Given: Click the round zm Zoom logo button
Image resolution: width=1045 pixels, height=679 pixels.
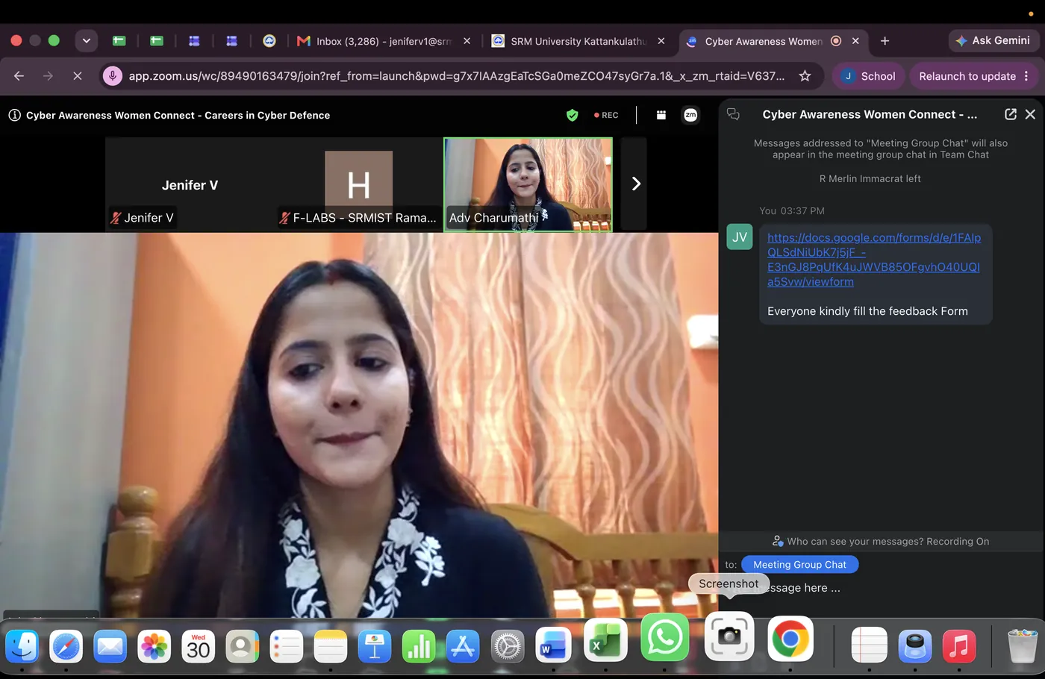Looking at the screenshot, I should pyautogui.click(x=690, y=115).
